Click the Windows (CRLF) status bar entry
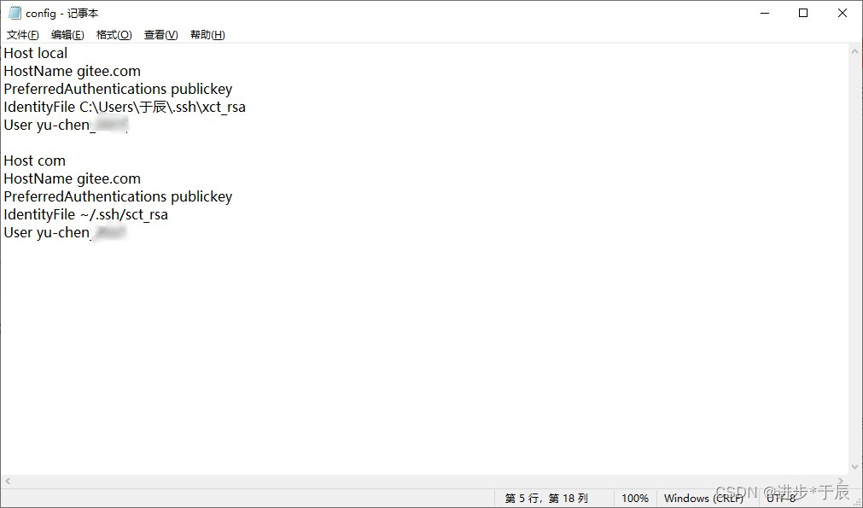 (x=703, y=498)
